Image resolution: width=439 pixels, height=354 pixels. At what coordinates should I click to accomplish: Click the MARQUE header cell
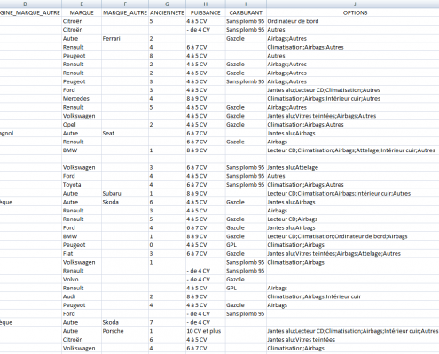(82, 12)
